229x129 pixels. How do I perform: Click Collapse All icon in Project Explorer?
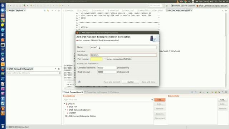[44, 10]
